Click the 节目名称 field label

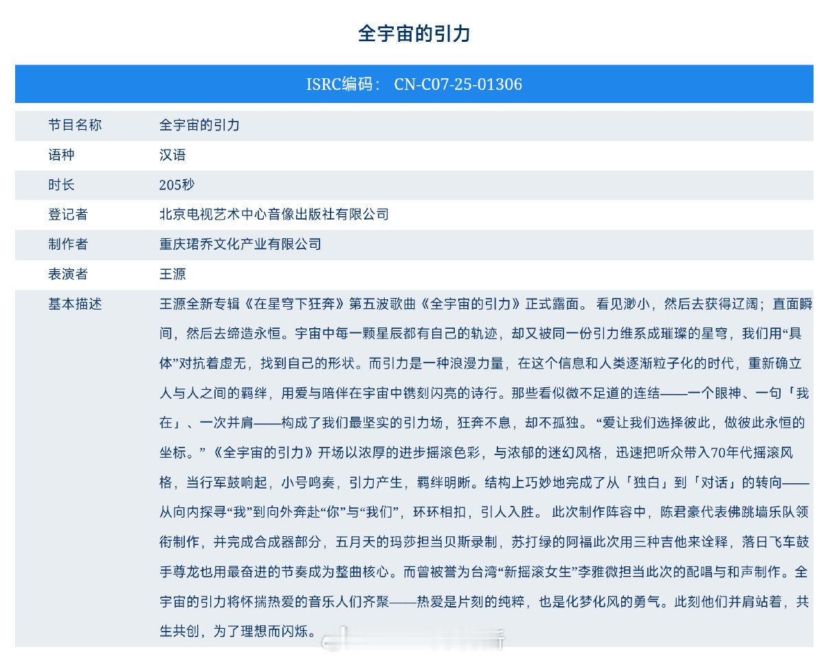click(75, 125)
